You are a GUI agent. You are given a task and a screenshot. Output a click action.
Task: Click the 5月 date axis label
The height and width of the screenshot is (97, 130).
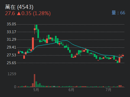[x=36, y=90]
